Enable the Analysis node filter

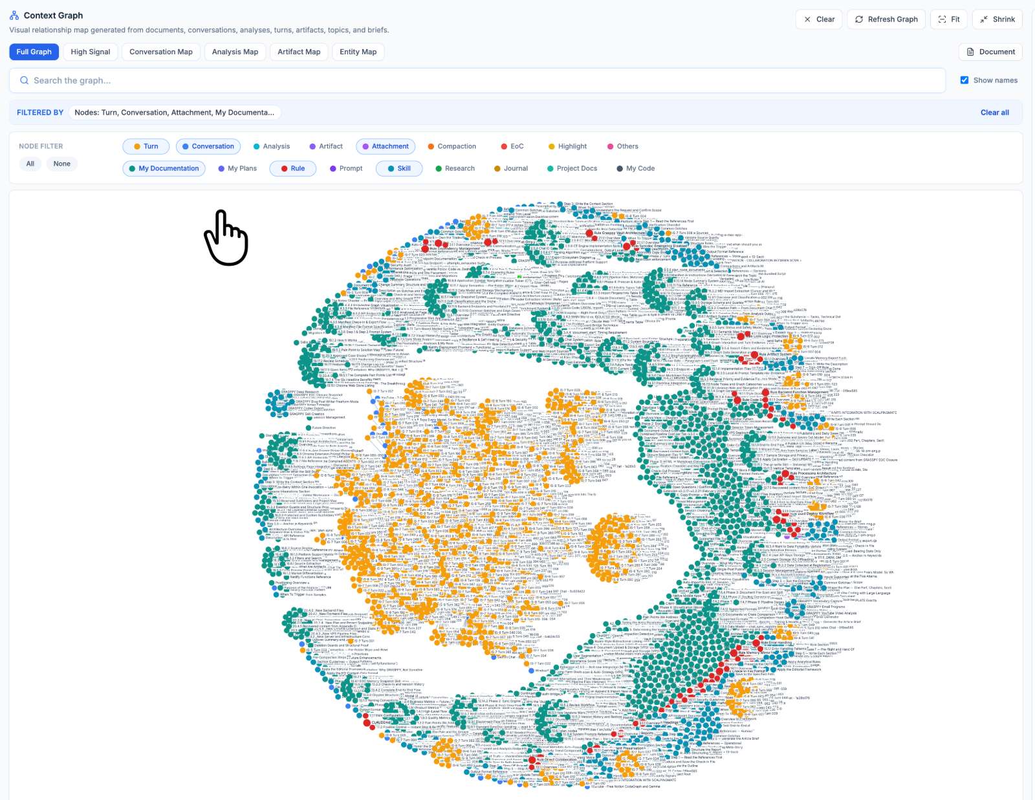(x=272, y=146)
